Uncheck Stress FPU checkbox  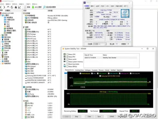coord(67,57)
